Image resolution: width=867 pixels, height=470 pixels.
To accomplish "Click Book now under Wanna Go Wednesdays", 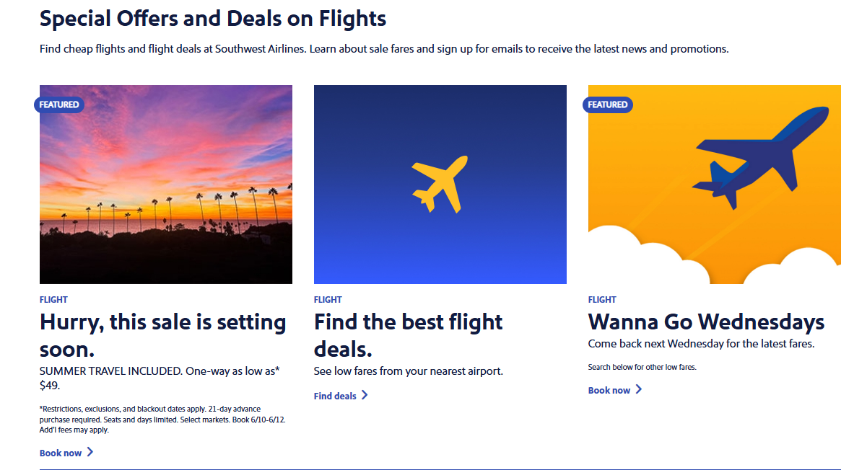I will [609, 390].
